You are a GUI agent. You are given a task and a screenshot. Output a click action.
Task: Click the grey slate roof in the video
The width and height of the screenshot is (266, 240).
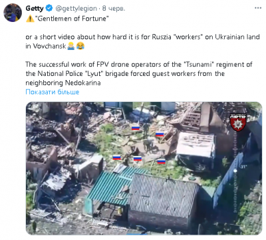pos(164,194)
